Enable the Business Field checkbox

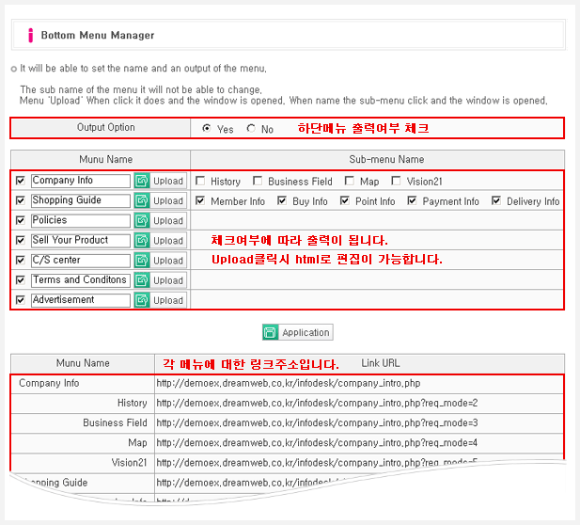coord(257,181)
